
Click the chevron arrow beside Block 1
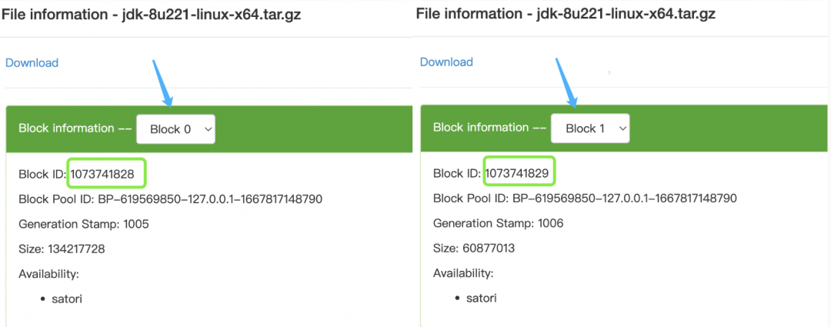coord(622,128)
